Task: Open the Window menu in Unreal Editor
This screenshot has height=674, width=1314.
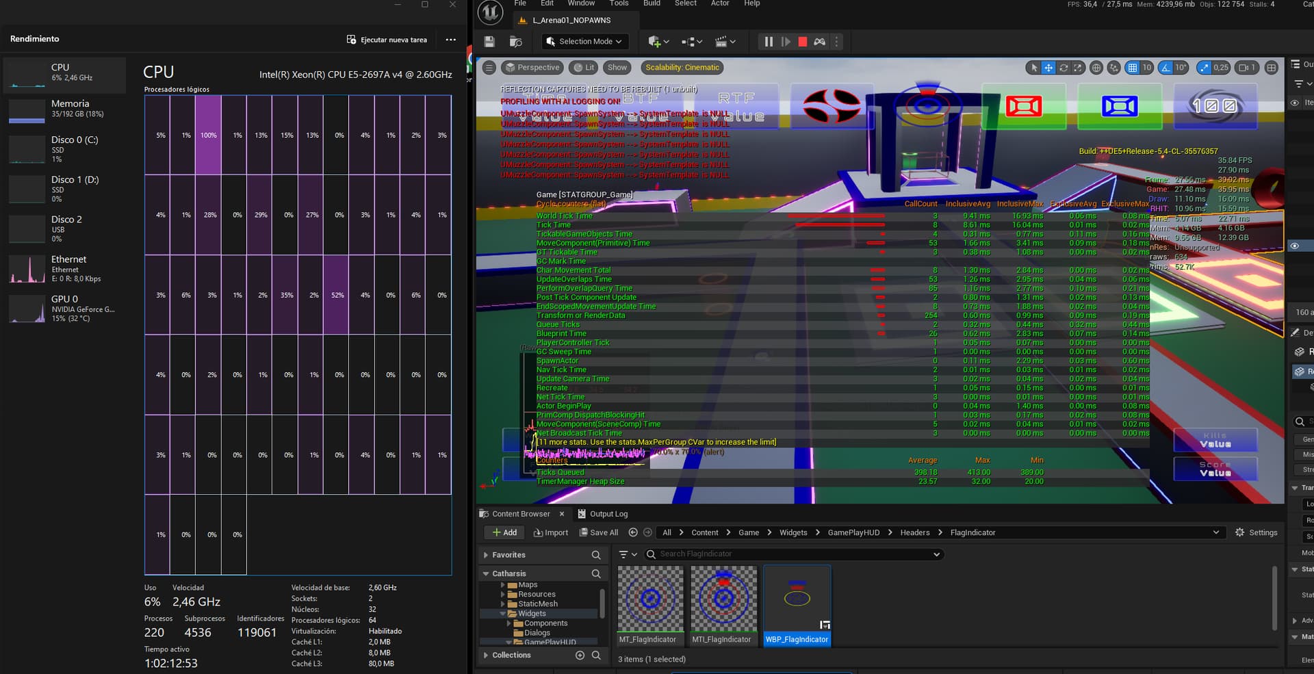Action: (581, 3)
